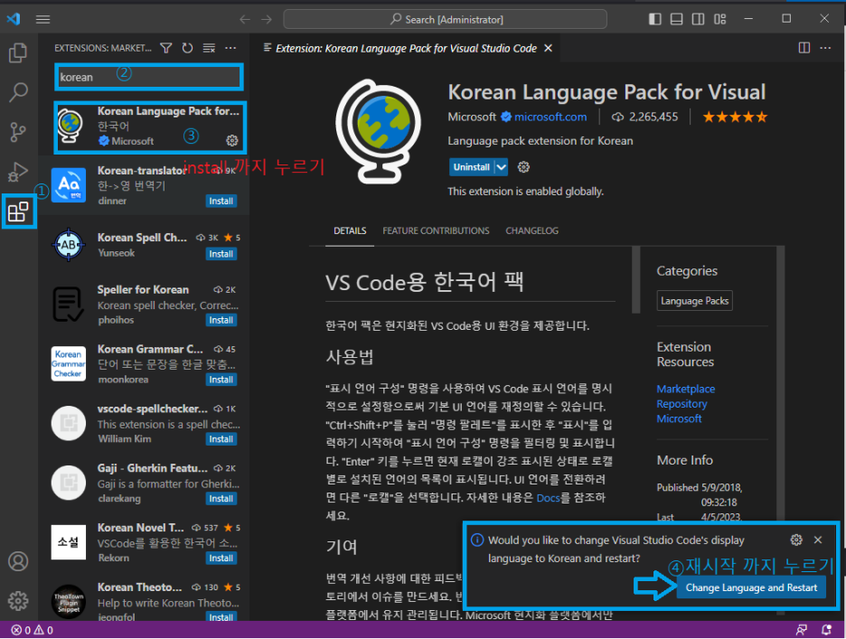The image size is (846, 639).
Task: Install Korean Grammar Checker extension
Action: pos(221,380)
